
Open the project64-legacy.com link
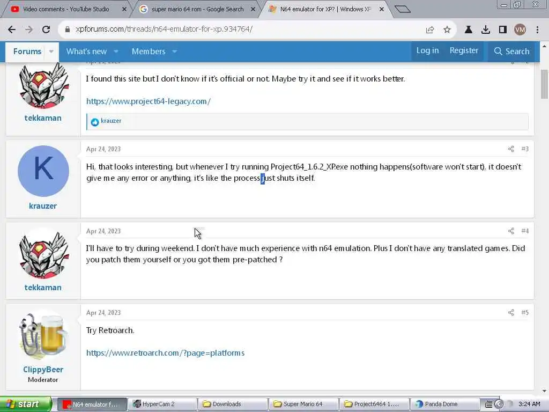tap(149, 101)
